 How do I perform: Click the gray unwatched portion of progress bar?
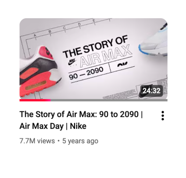(x=109, y=100)
